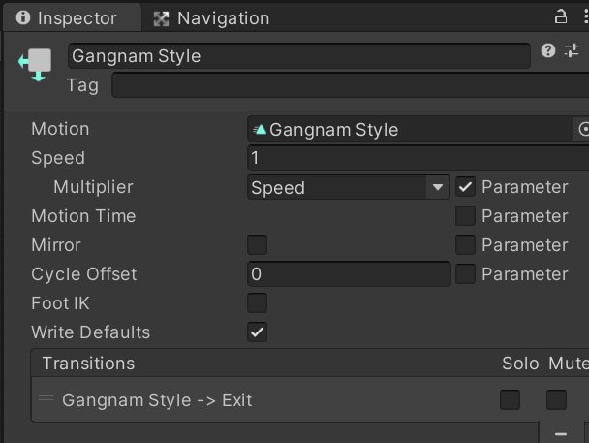Click the animator state icon
The width and height of the screenshot is (589, 443).
tap(35, 64)
